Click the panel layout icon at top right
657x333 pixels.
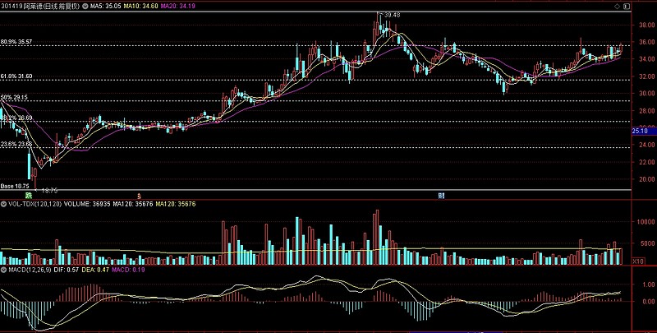[x=627, y=7]
